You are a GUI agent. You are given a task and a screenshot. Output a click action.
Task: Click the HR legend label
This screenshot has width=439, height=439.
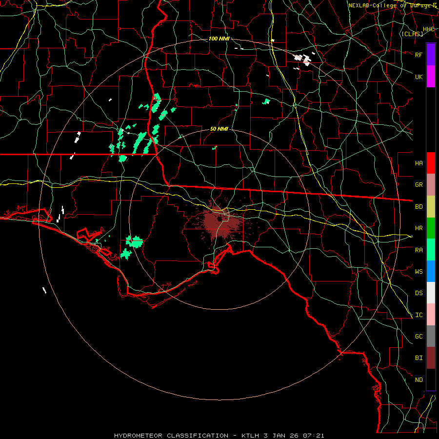(419, 228)
